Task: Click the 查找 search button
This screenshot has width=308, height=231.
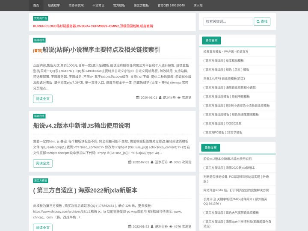Action: pos(262,22)
